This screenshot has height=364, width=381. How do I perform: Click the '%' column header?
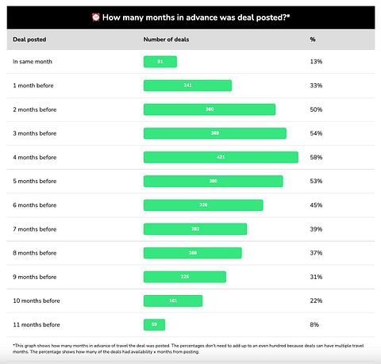point(313,40)
